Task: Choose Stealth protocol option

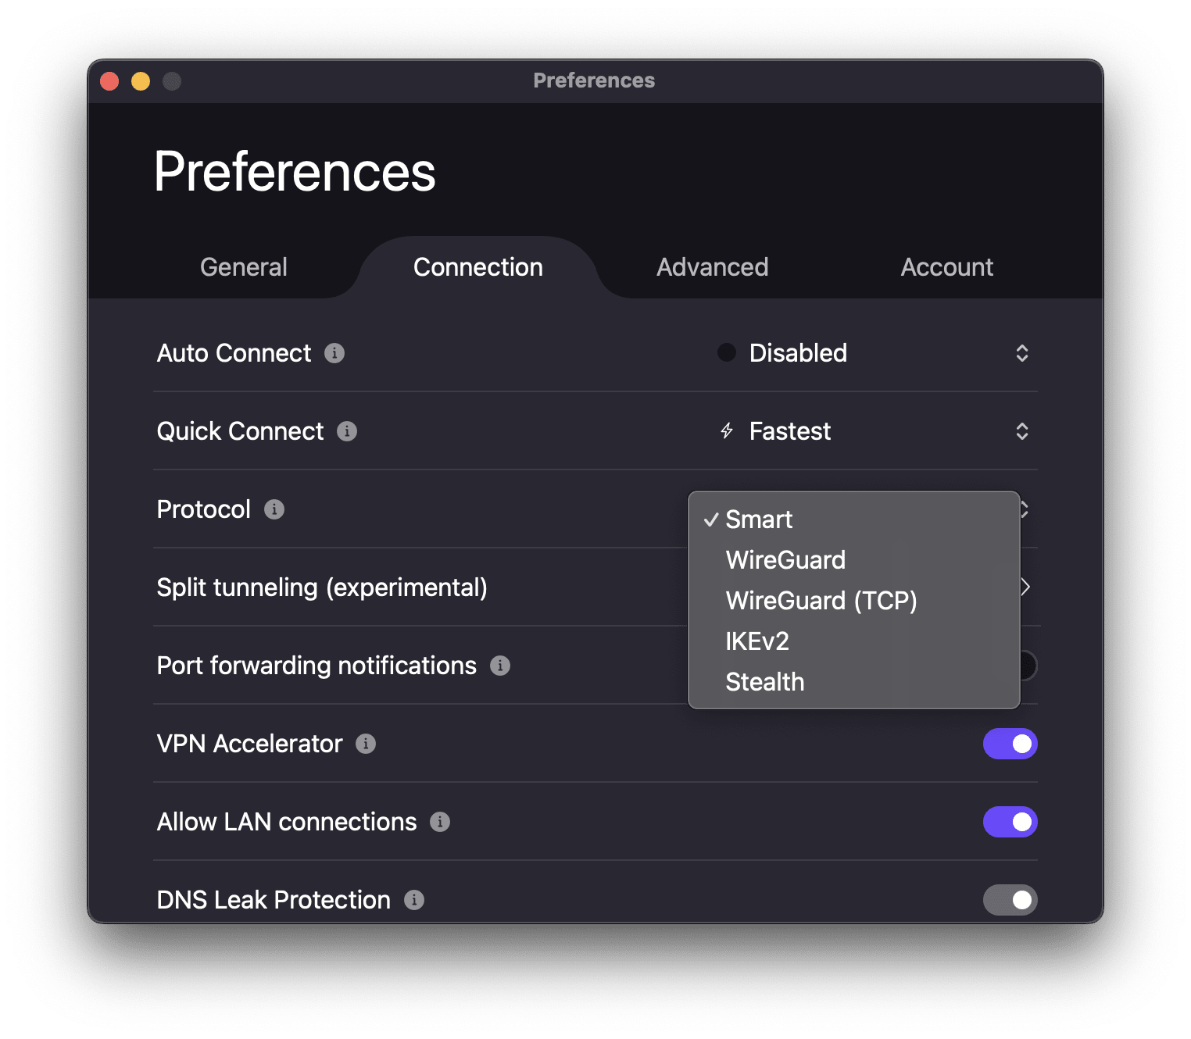Action: [x=764, y=682]
